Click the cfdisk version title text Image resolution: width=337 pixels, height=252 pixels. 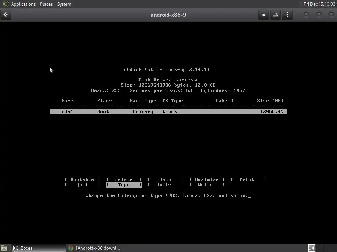[167, 70]
